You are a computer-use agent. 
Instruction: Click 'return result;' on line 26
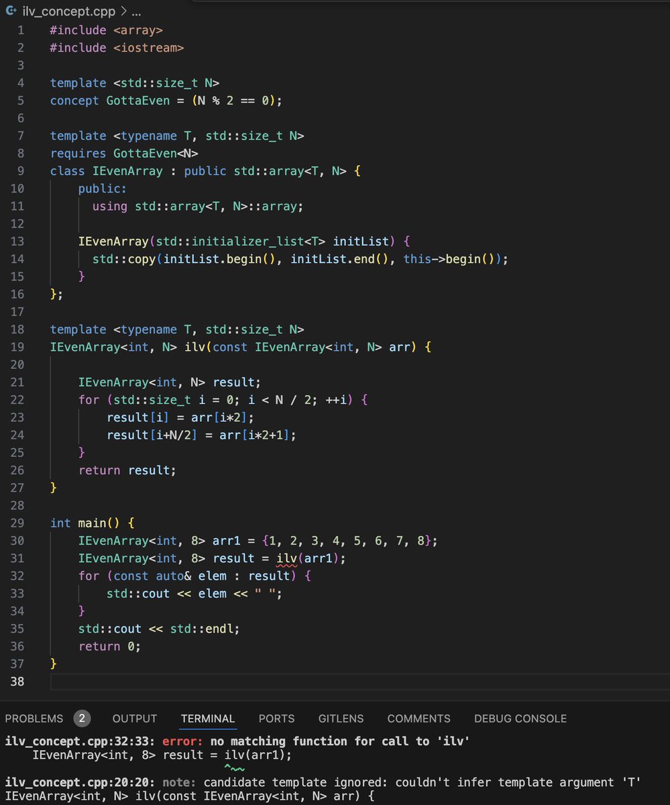(127, 470)
